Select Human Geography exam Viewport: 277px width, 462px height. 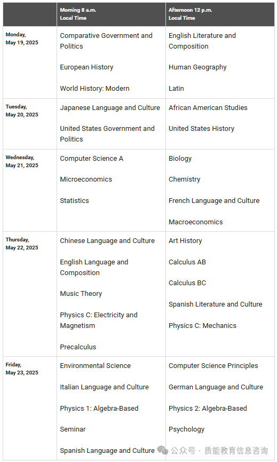(197, 67)
